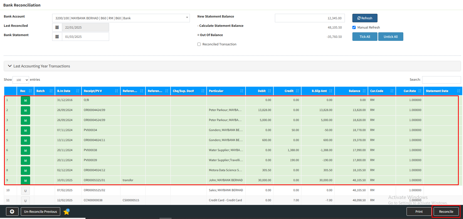The height and width of the screenshot is (219, 463).
Task: Click the yellow star favorite icon
Action: coord(66,212)
